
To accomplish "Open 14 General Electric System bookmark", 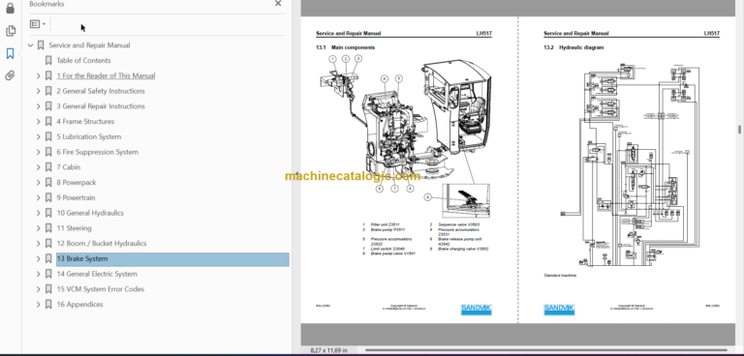I will [x=97, y=274].
